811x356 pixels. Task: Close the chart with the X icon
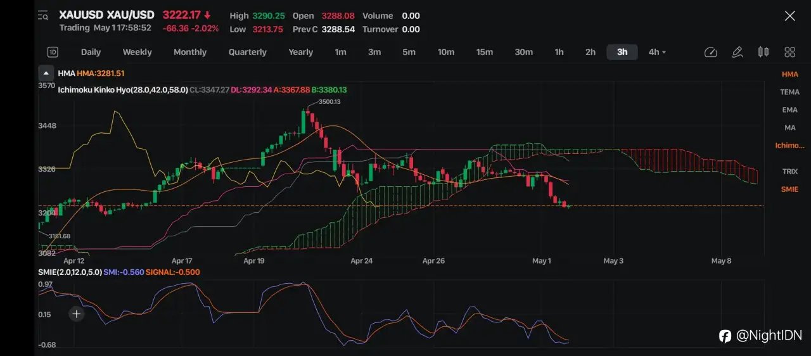click(x=789, y=16)
